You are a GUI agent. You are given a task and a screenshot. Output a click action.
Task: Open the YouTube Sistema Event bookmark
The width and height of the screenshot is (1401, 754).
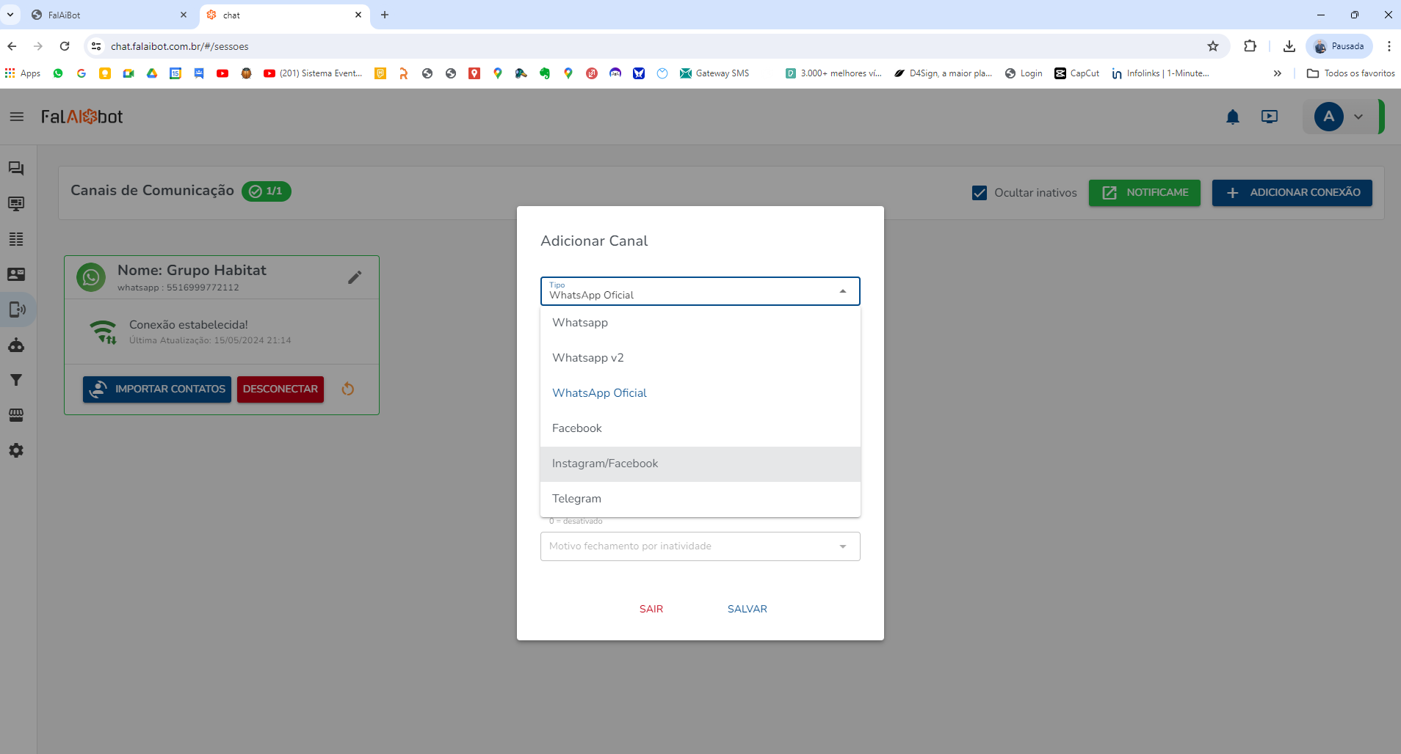[x=313, y=73]
